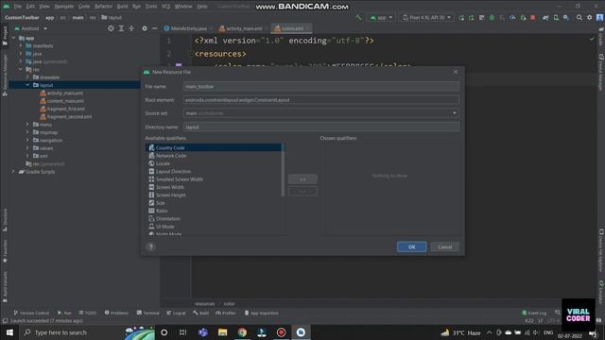
Task: Close the New Resource File dialog
Action: [x=456, y=72]
